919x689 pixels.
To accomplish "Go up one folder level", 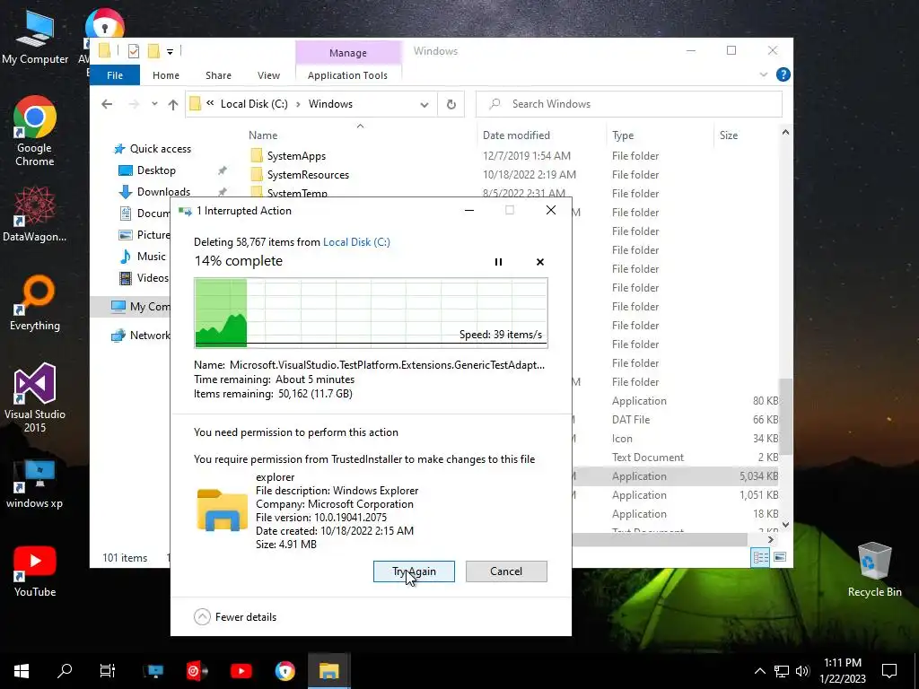I will (x=173, y=104).
